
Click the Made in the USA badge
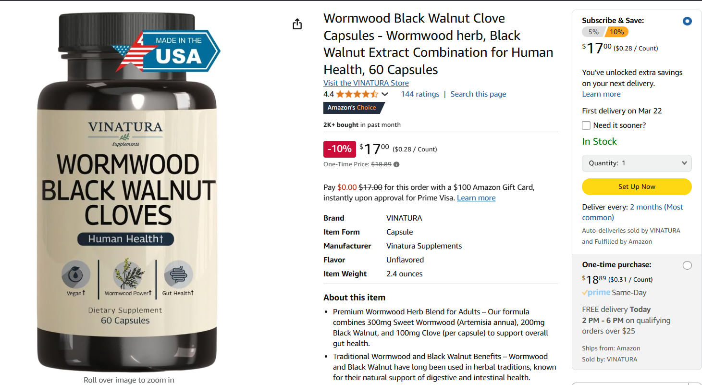click(x=166, y=51)
